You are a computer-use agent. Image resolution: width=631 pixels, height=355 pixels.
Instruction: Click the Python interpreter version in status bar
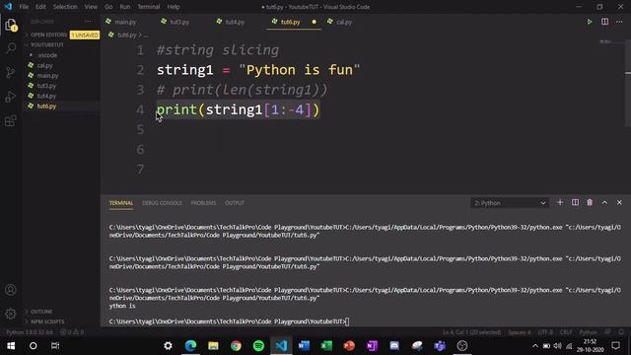30,332
